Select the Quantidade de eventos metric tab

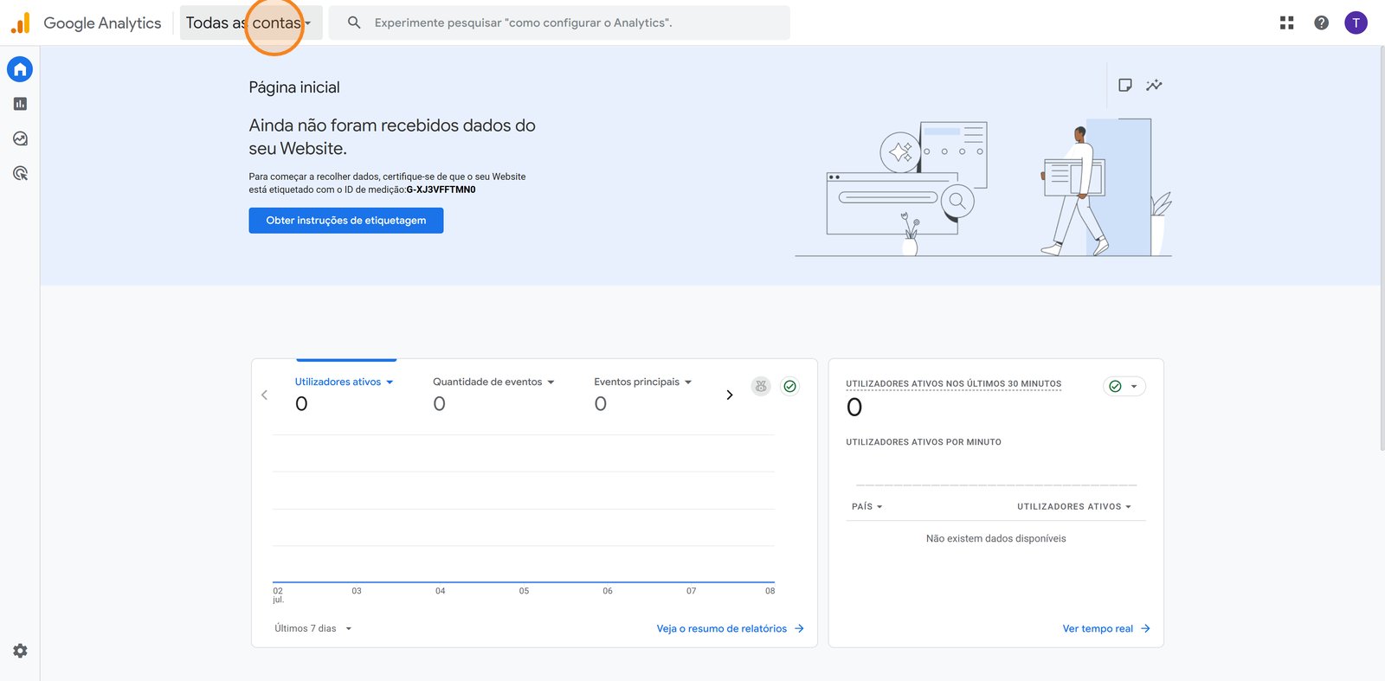point(493,382)
